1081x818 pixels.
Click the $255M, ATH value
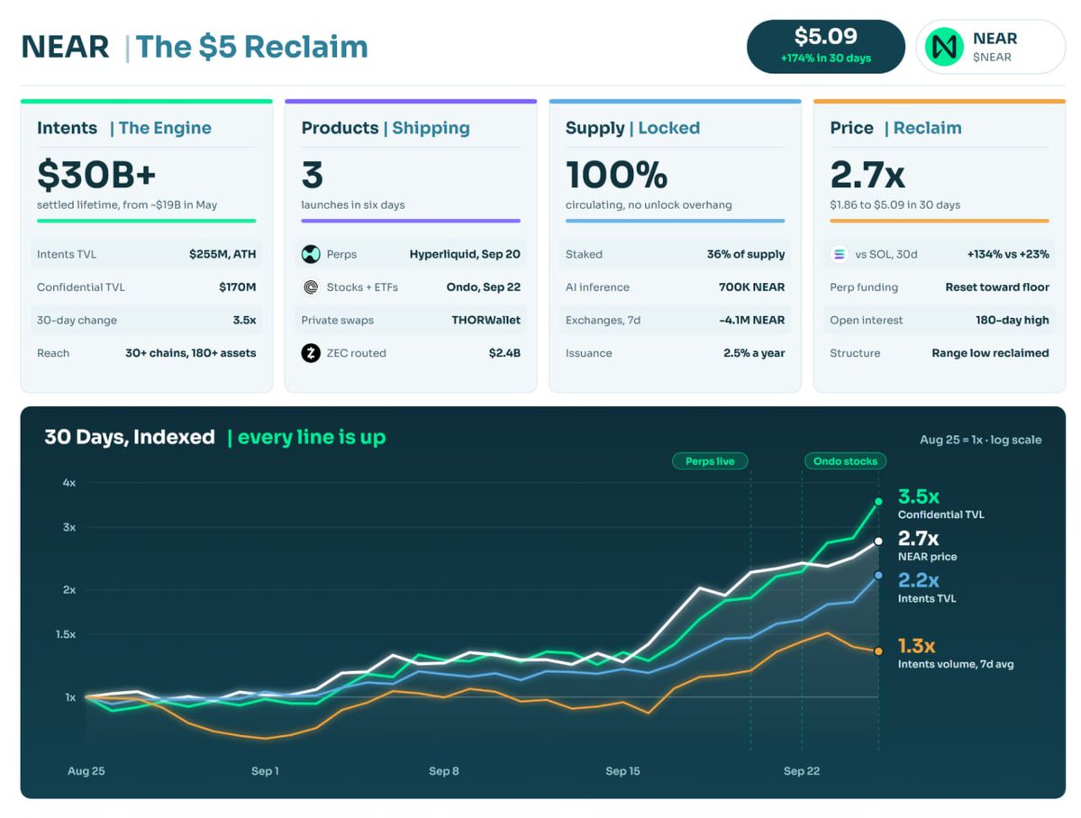point(223,254)
